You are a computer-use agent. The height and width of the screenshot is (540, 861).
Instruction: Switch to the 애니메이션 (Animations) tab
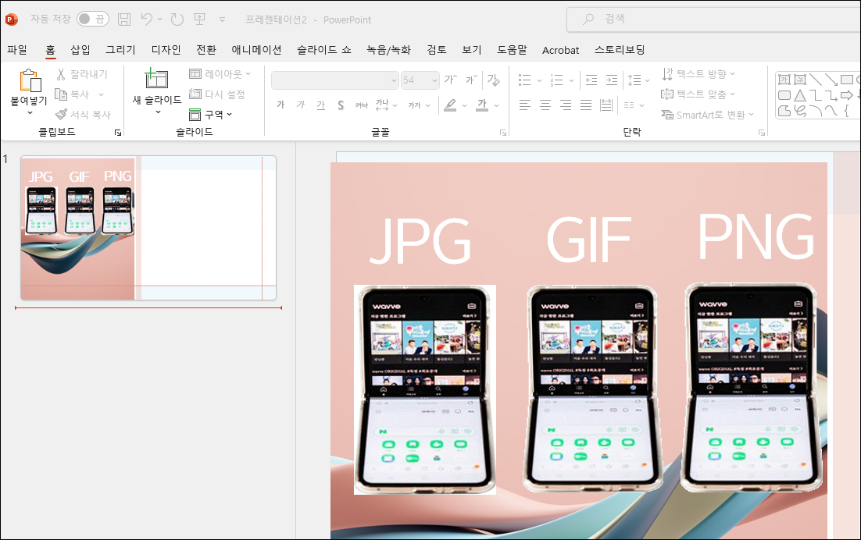click(x=256, y=50)
